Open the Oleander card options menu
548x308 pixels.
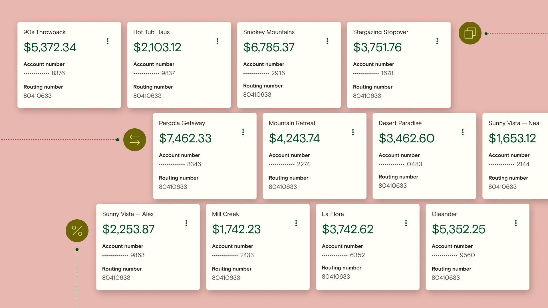(x=516, y=223)
